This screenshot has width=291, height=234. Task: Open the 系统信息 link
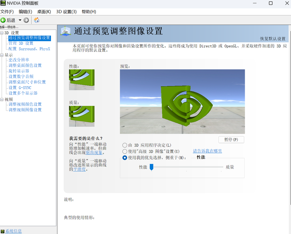click(13, 231)
